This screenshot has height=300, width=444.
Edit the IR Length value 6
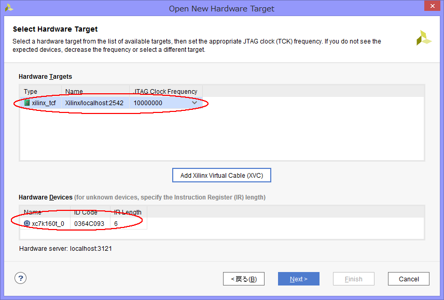[127, 223]
